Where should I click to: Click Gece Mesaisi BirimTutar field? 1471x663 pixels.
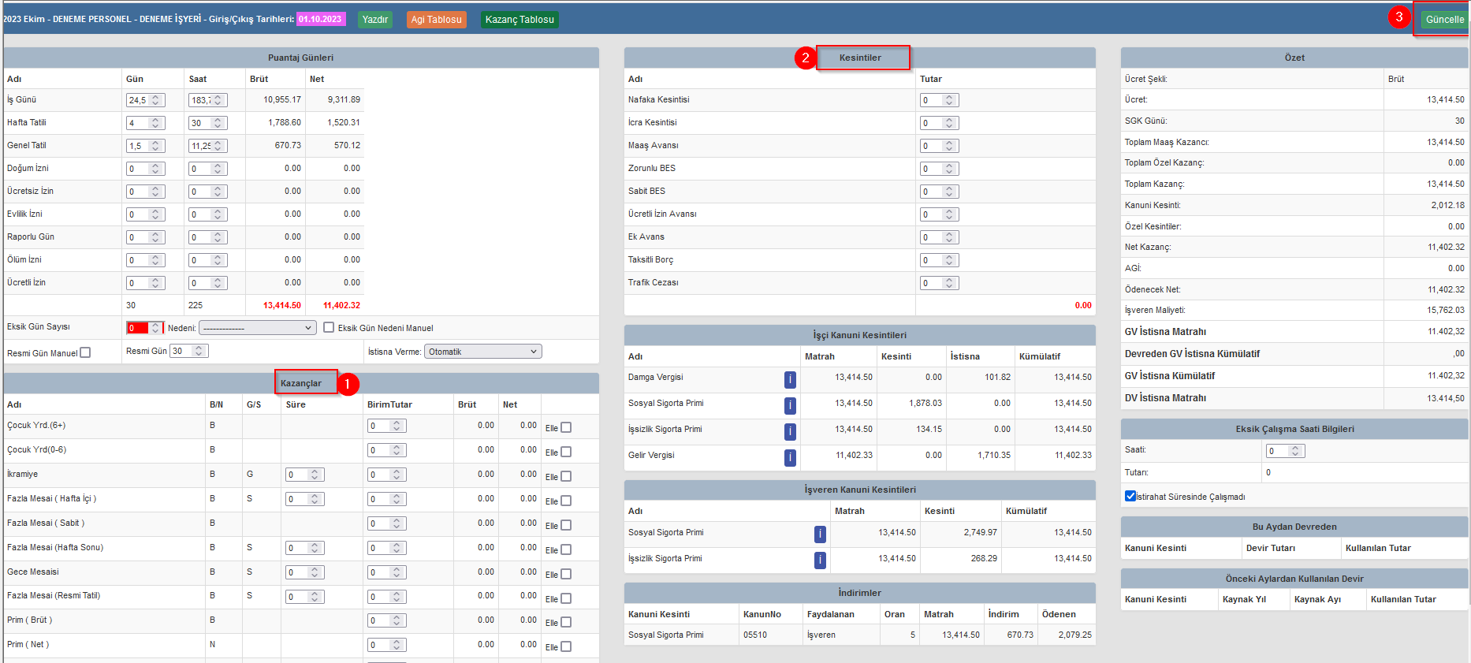pos(387,572)
